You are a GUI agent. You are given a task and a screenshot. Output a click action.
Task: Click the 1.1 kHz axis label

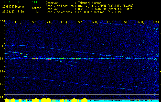2,33
